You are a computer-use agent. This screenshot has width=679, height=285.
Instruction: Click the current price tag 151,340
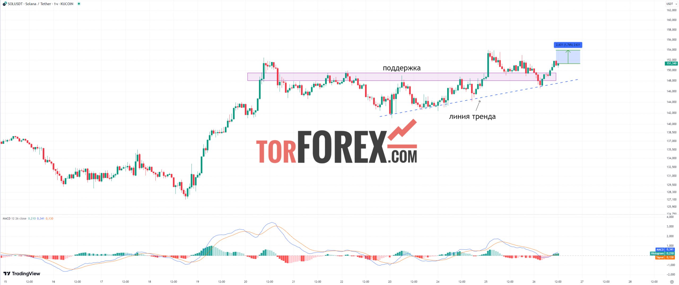pyautogui.click(x=671, y=63)
